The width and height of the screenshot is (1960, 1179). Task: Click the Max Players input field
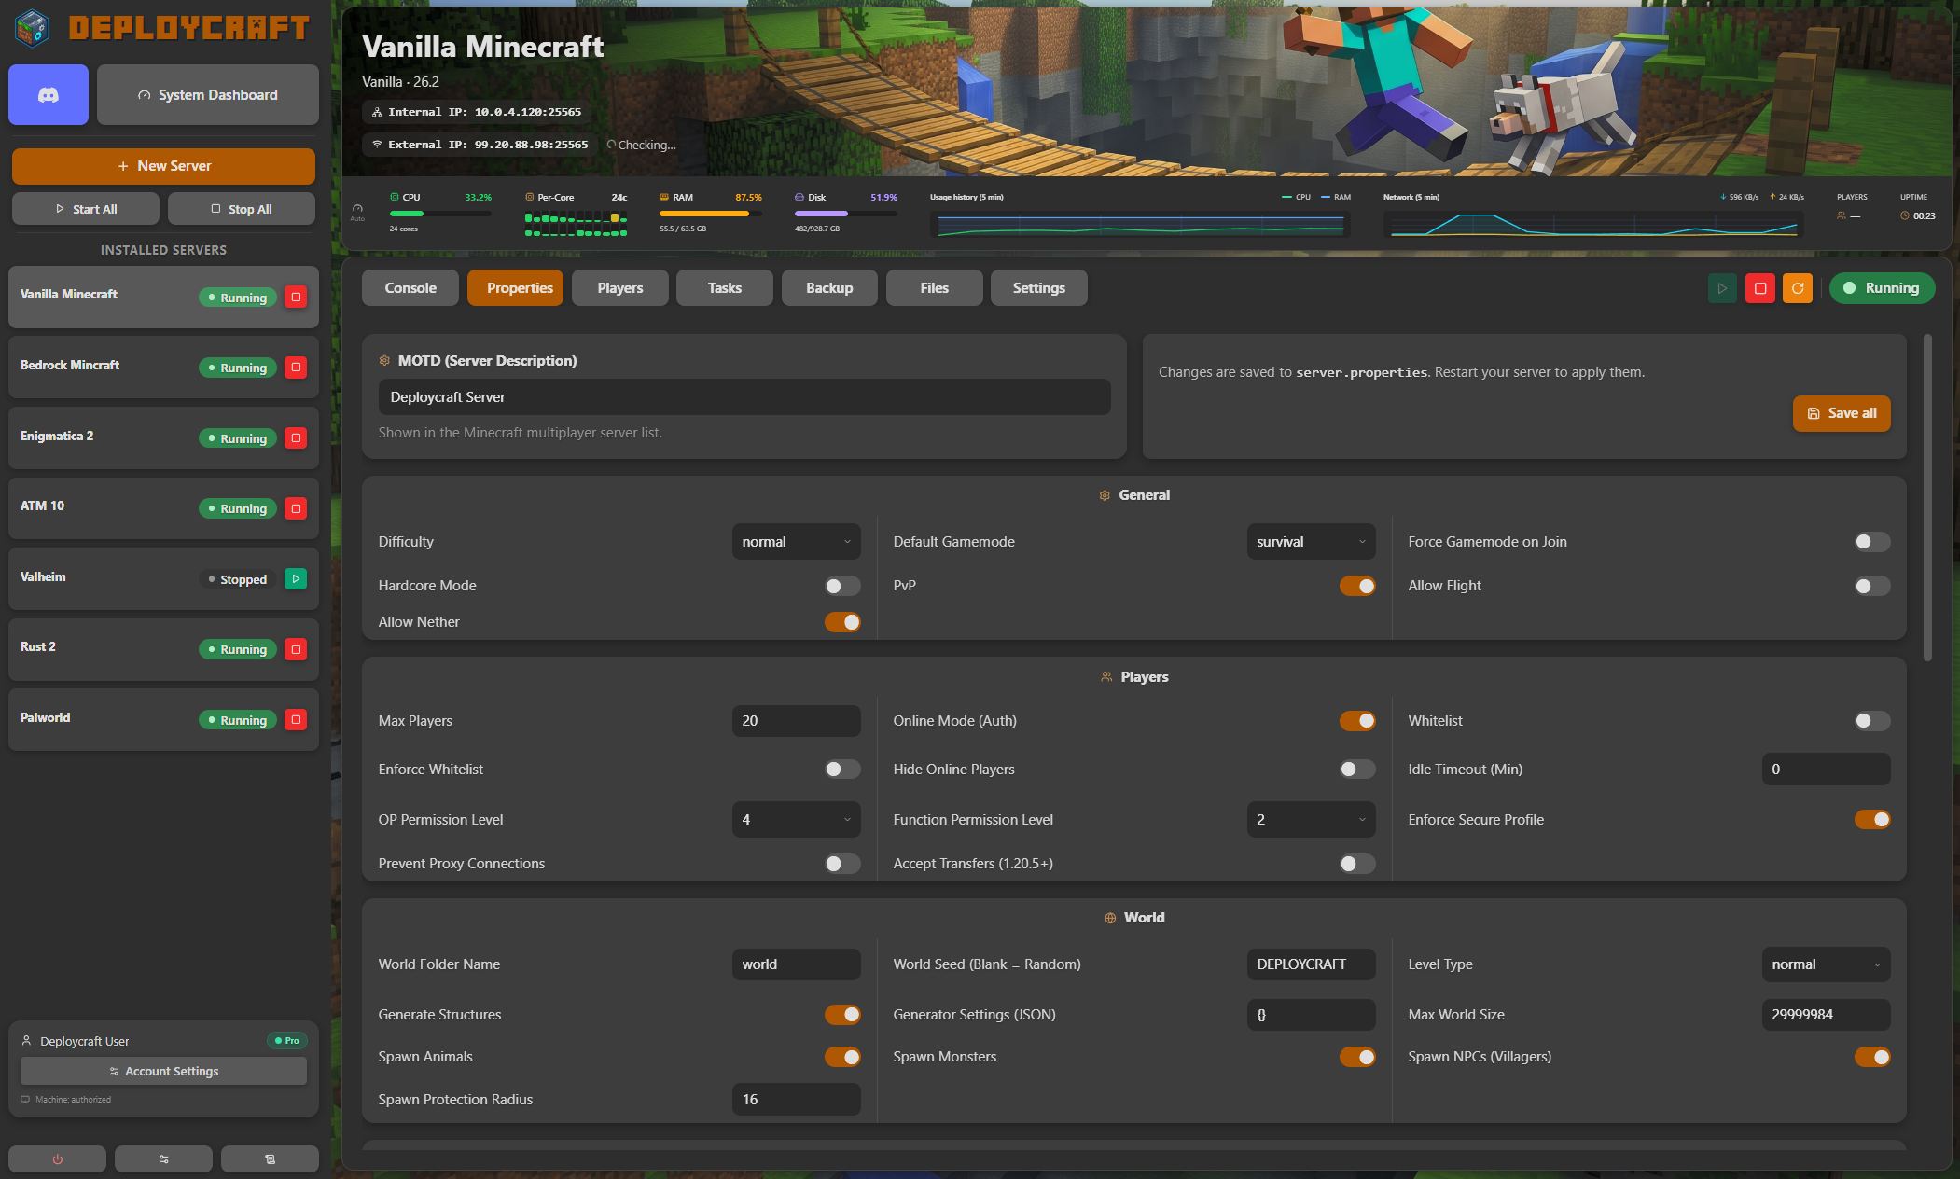(796, 721)
